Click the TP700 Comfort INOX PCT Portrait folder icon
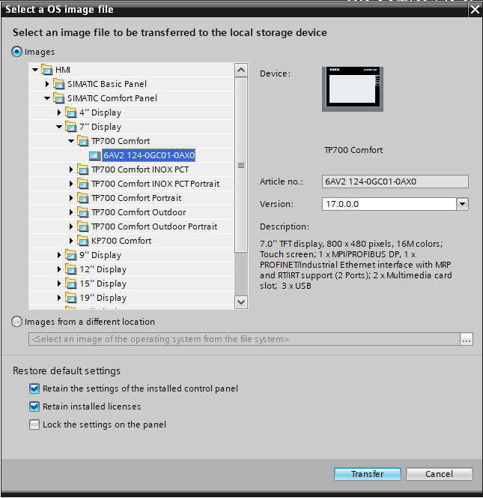This screenshot has height=498, width=483. click(x=83, y=184)
